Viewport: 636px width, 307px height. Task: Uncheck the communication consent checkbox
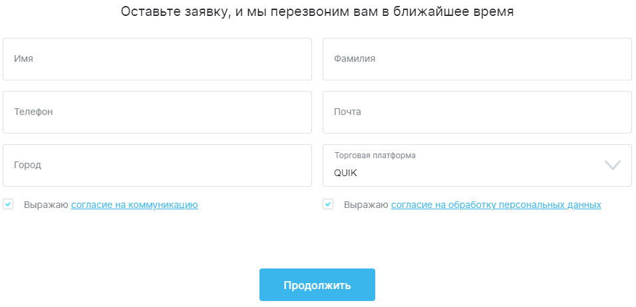point(8,204)
